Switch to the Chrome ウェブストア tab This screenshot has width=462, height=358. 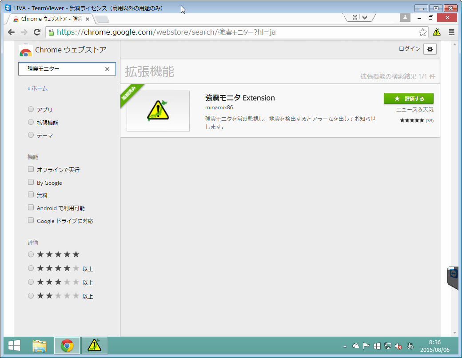click(50, 19)
